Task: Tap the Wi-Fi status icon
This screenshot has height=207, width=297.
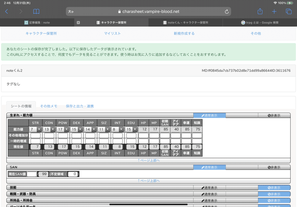Action: point(275,3)
